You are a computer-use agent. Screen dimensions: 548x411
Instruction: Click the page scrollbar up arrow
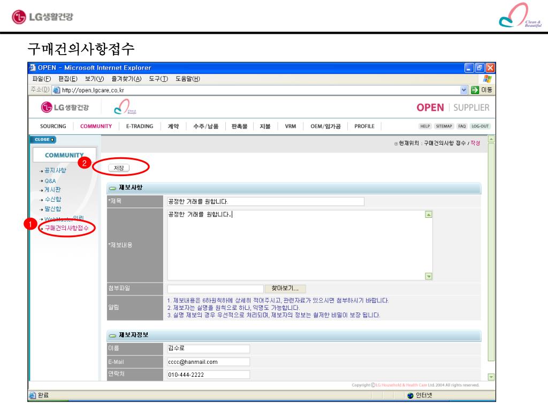(491, 139)
